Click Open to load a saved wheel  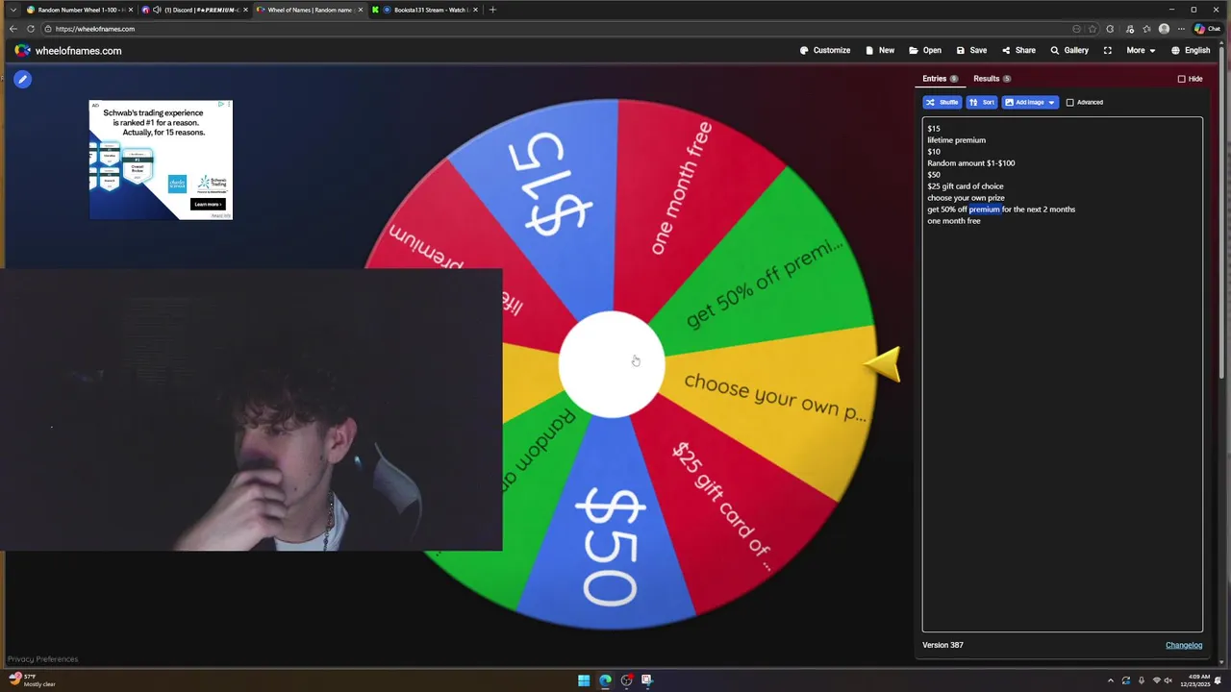pyautogui.click(x=925, y=50)
